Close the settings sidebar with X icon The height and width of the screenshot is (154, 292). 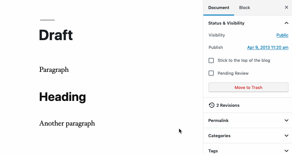tap(286, 7)
